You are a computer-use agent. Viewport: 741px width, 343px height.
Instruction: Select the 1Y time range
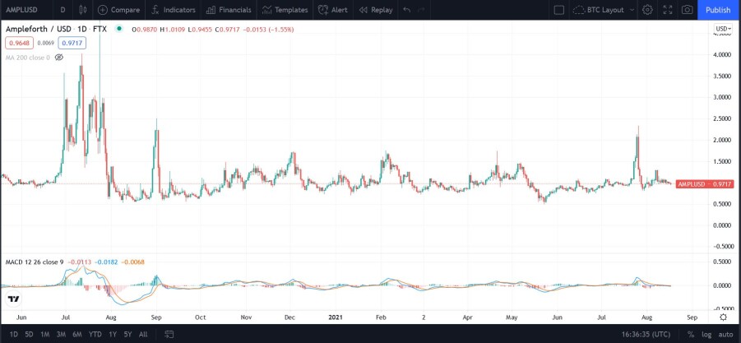click(113, 334)
